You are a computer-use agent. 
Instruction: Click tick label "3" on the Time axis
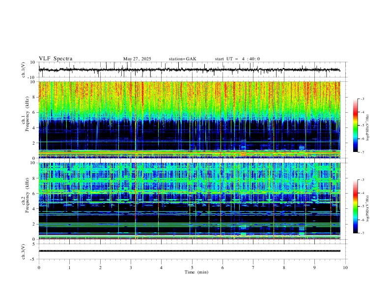(131, 268)
